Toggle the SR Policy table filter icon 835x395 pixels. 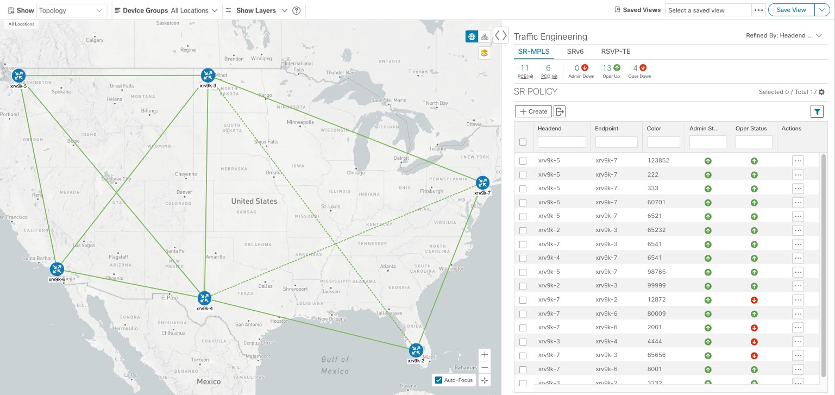click(817, 111)
